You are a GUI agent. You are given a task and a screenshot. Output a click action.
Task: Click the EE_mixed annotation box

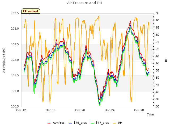[x=31, y=11]
